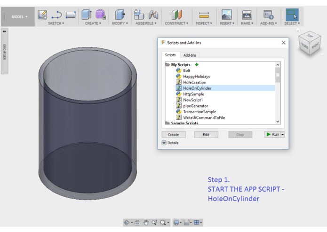Open the MAKE dropdown menu
This screenshot has width=327, height=232.
(x=247, y=23)
